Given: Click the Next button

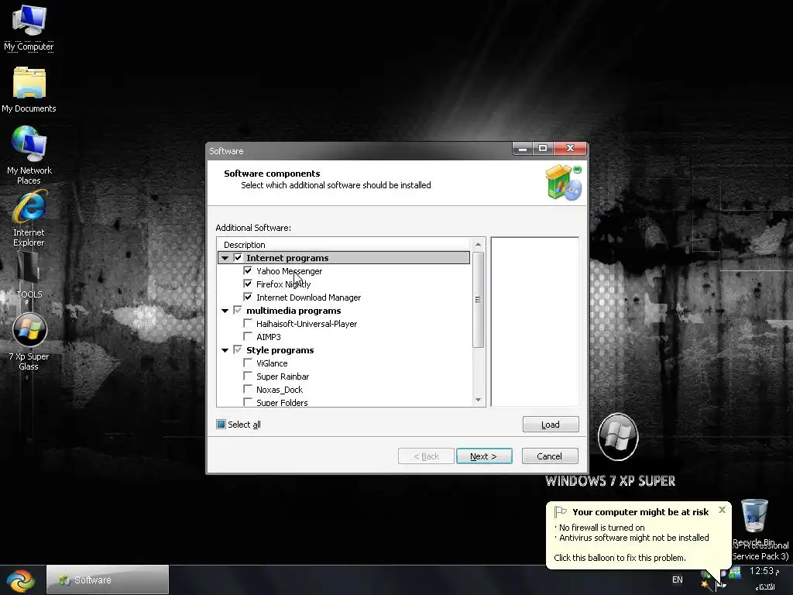Looking at the screenshot, I should tap(484, 456).
